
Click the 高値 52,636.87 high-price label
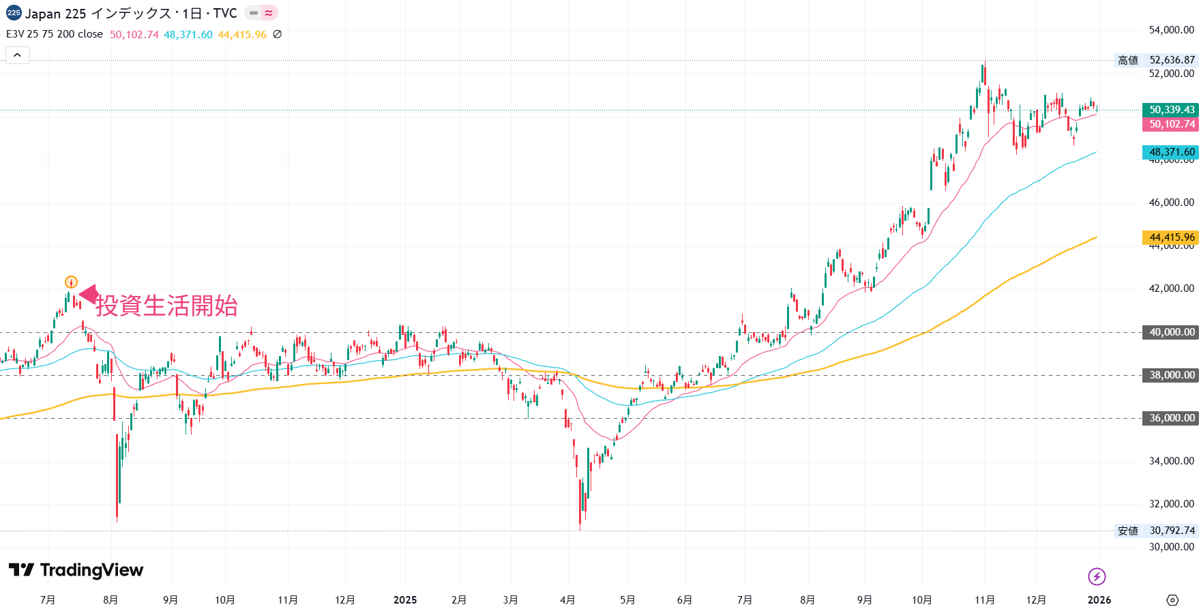point(1157,60)
